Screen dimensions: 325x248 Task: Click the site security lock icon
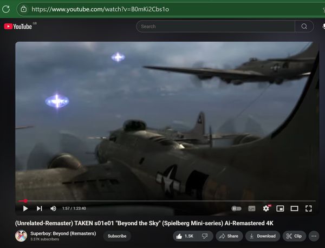[x=24, y=9]
